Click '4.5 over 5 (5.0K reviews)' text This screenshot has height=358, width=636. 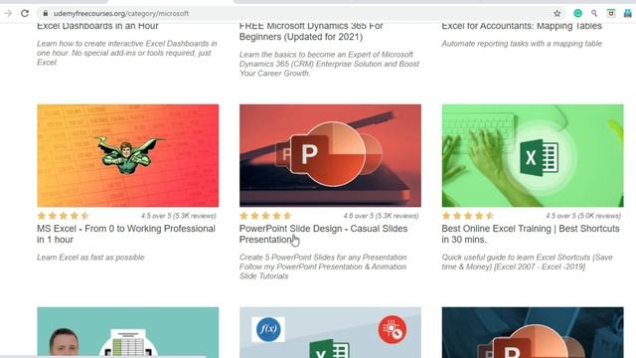coord(583,216)
